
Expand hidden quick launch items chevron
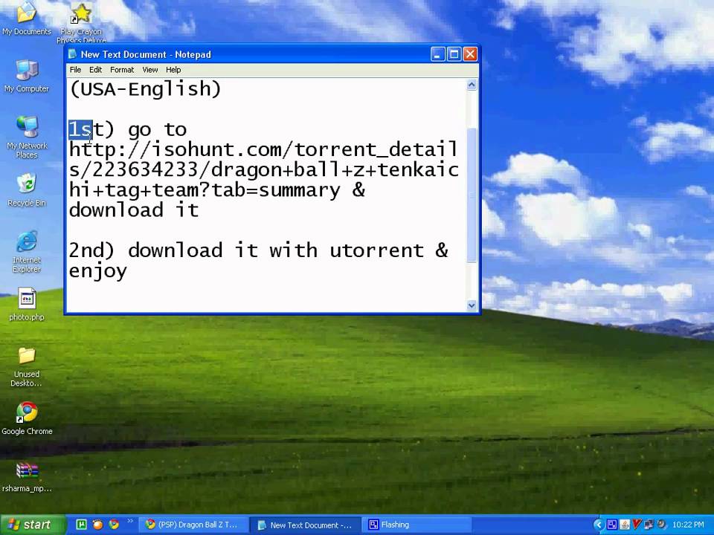pyautogui.click(x=129, y=522)
